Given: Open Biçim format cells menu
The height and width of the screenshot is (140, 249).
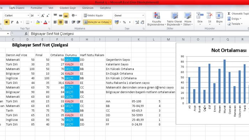Looking at the screenshot, I should [x=219, y=19].
